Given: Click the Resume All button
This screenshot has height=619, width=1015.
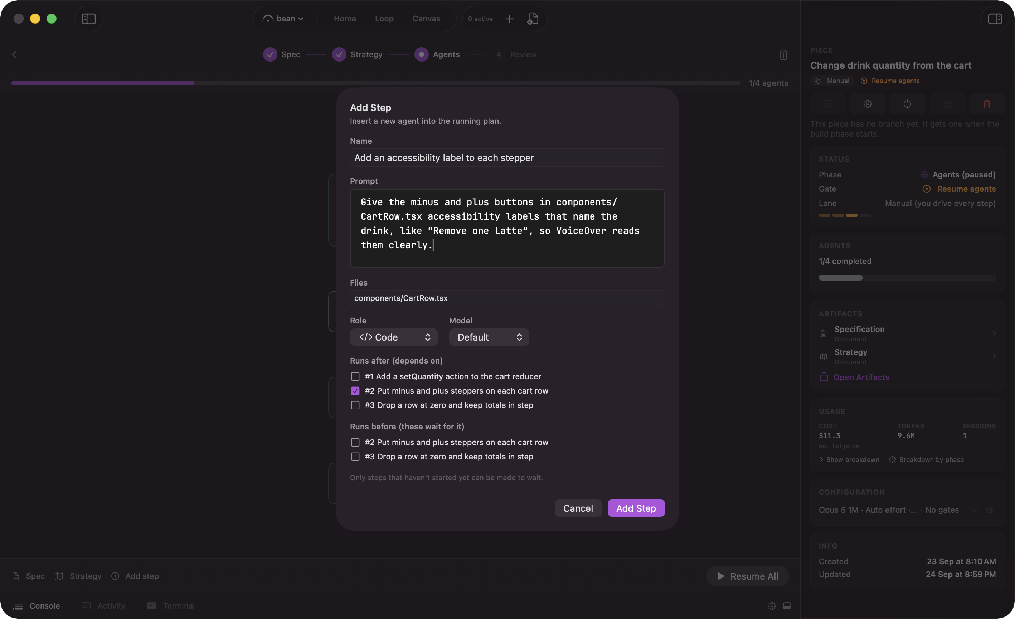Looking at the screenshot, I should click(747, 576).
